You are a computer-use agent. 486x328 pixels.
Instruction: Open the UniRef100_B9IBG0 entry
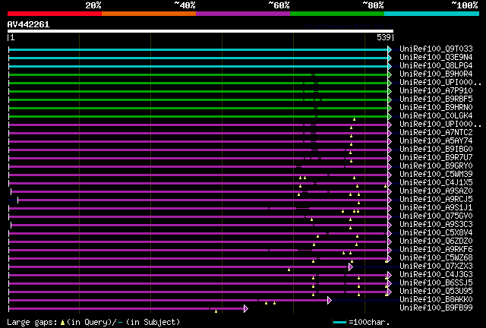coord(436,150)
